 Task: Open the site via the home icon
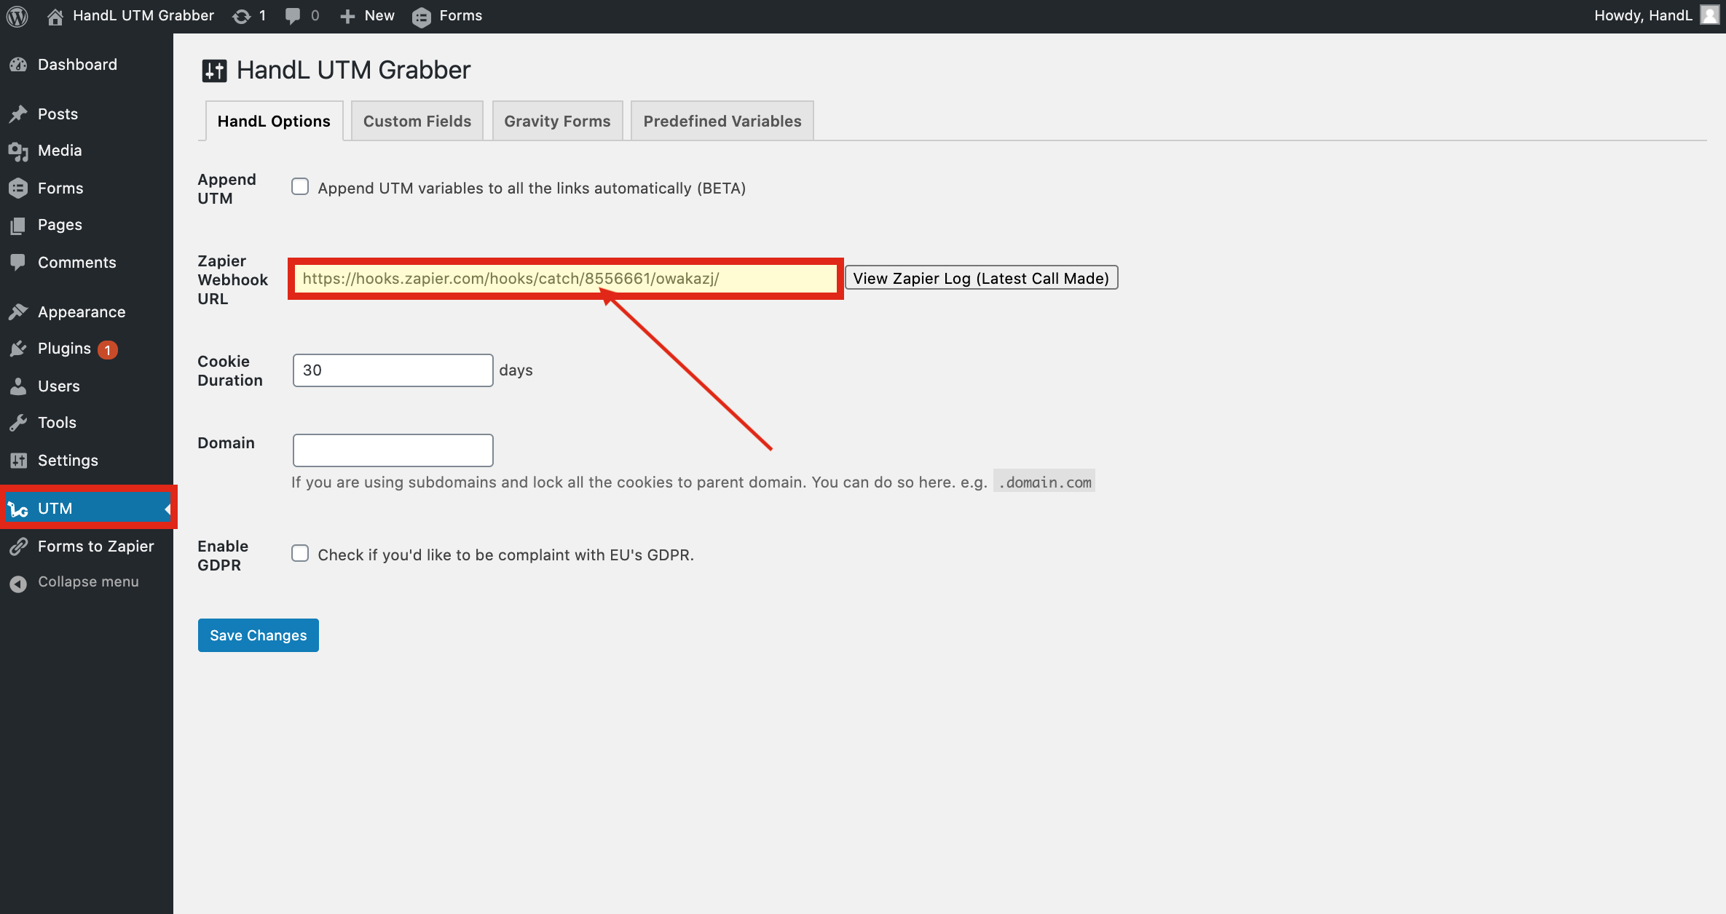(55, 15)
